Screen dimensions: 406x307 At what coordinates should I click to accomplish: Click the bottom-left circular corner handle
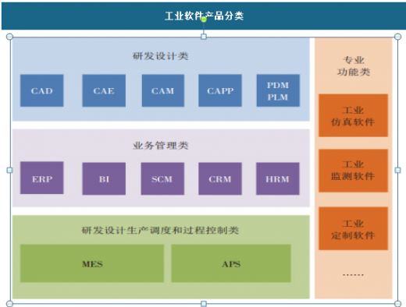click(9, 304)
